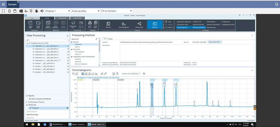Click the Windows Start button
Viewport: 280px width, 127px height.
[x=27, y=124]
